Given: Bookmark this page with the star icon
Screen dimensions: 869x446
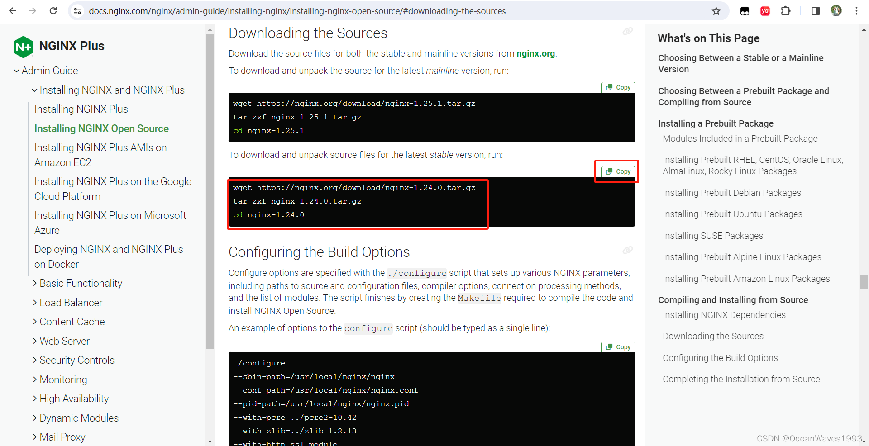Looking at the screenshot, I should tap(716, 11).
